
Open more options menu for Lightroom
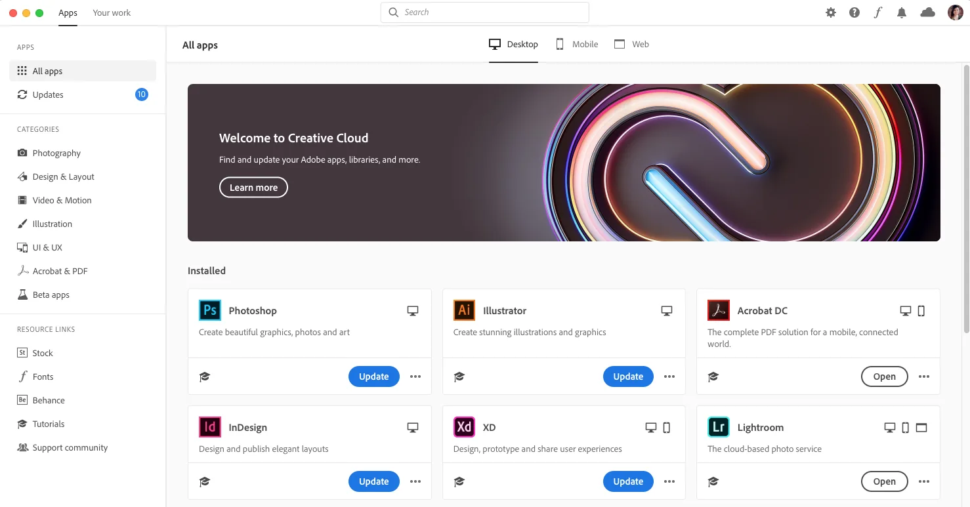(924, 481)
